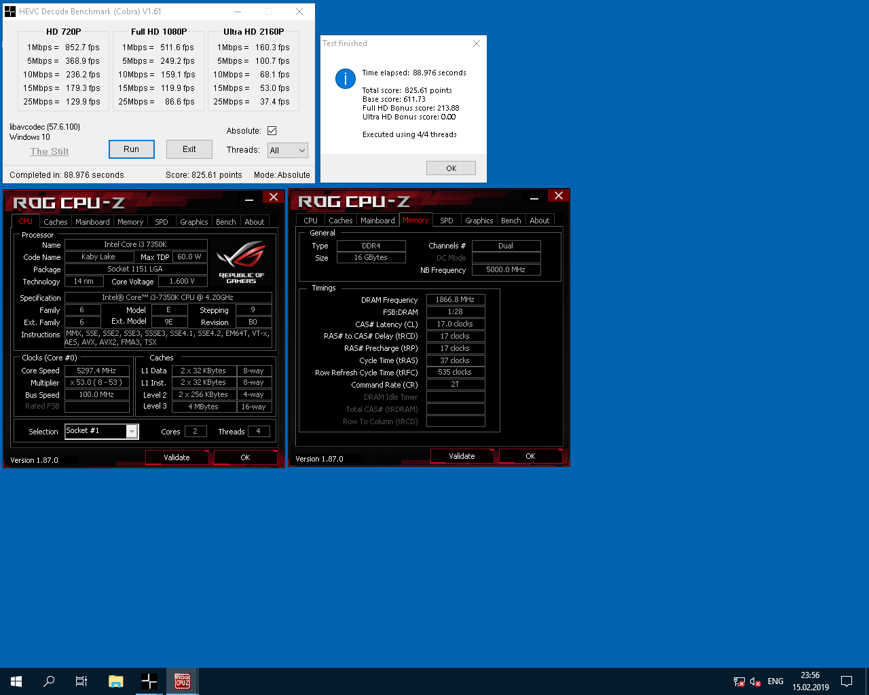Switch to ROG CPU-Z taskbar icon
The image size is (869, 695).
tap(182, 681)
